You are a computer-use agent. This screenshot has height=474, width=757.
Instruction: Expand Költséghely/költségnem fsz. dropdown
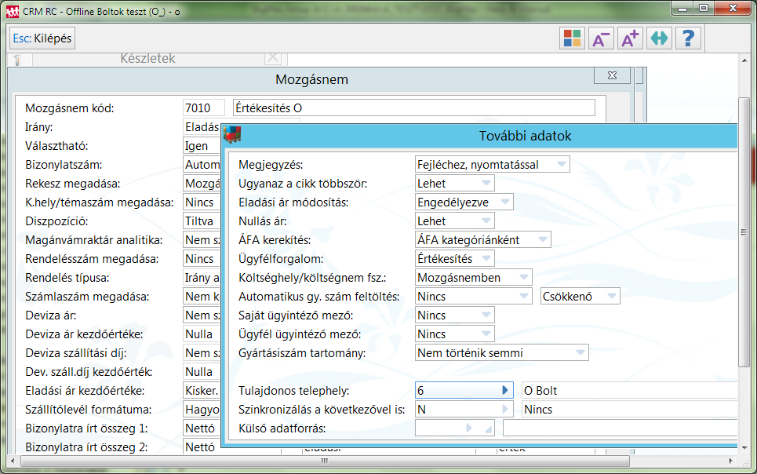coord(524,277)
